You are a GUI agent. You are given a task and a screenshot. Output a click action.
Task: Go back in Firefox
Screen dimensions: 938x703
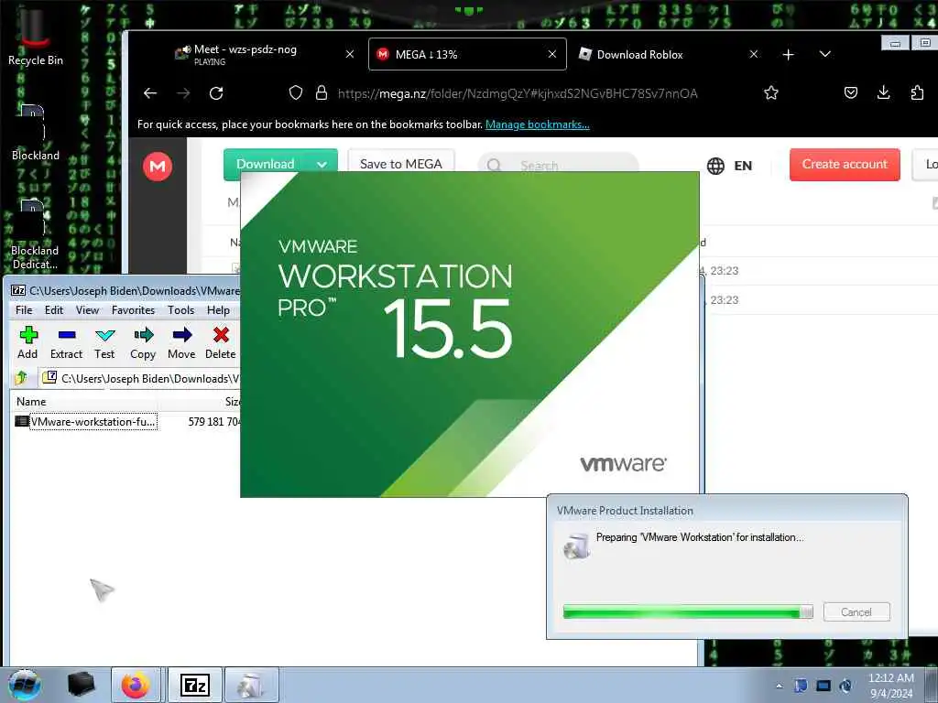tap(150, 93)
